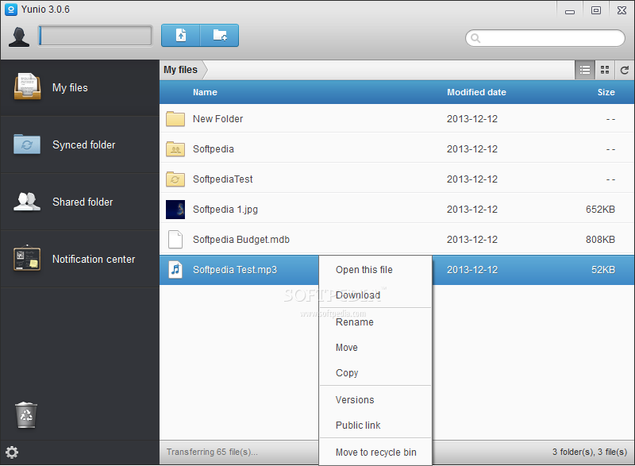Click the Transferring 65 file(s) status text

pyautogui.click(x=212, y=452)
